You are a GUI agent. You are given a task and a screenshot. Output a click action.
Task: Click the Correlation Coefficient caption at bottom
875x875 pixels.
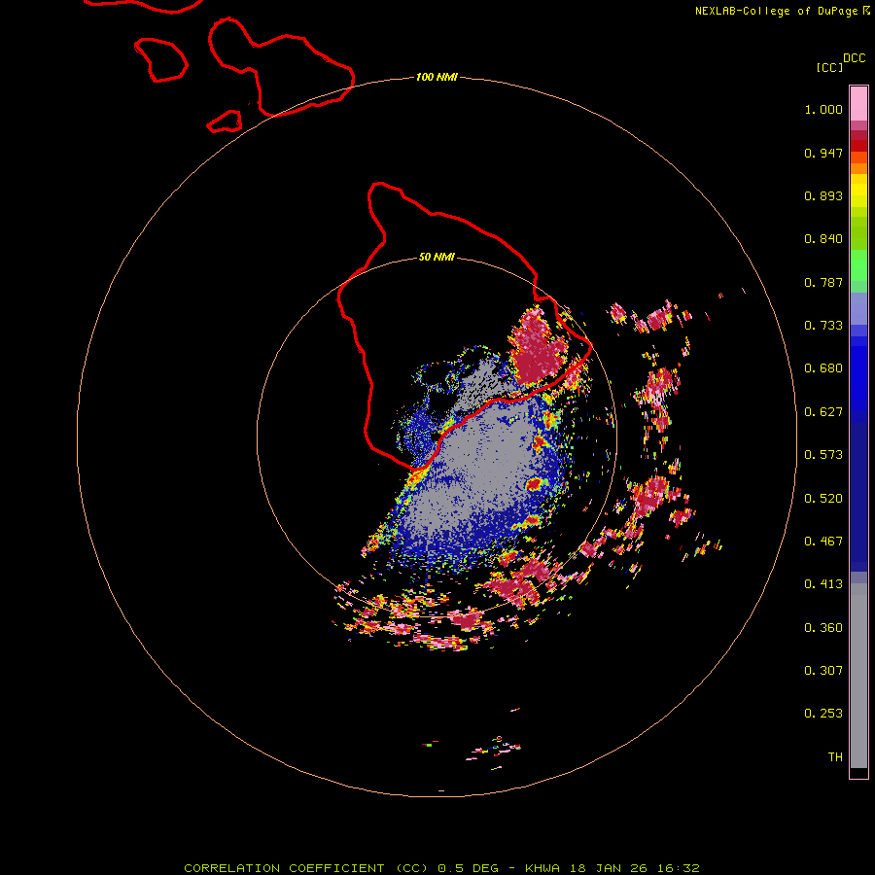[441, 868]
